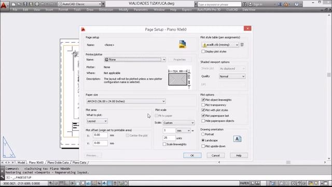Open What to plot Layout dropdown

[97, 121]
